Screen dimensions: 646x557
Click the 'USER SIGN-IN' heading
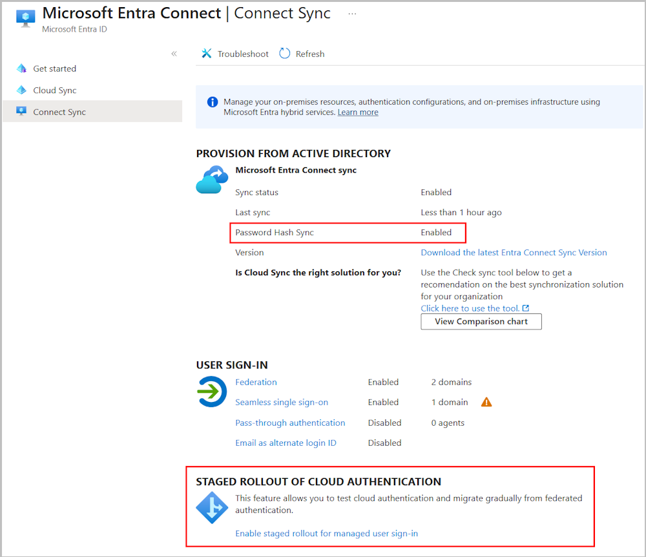click(x=232, y=365)
